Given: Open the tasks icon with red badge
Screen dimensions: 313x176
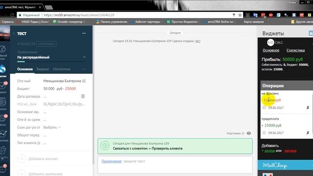Looking at the screenshot, I should tap(3, 86).
